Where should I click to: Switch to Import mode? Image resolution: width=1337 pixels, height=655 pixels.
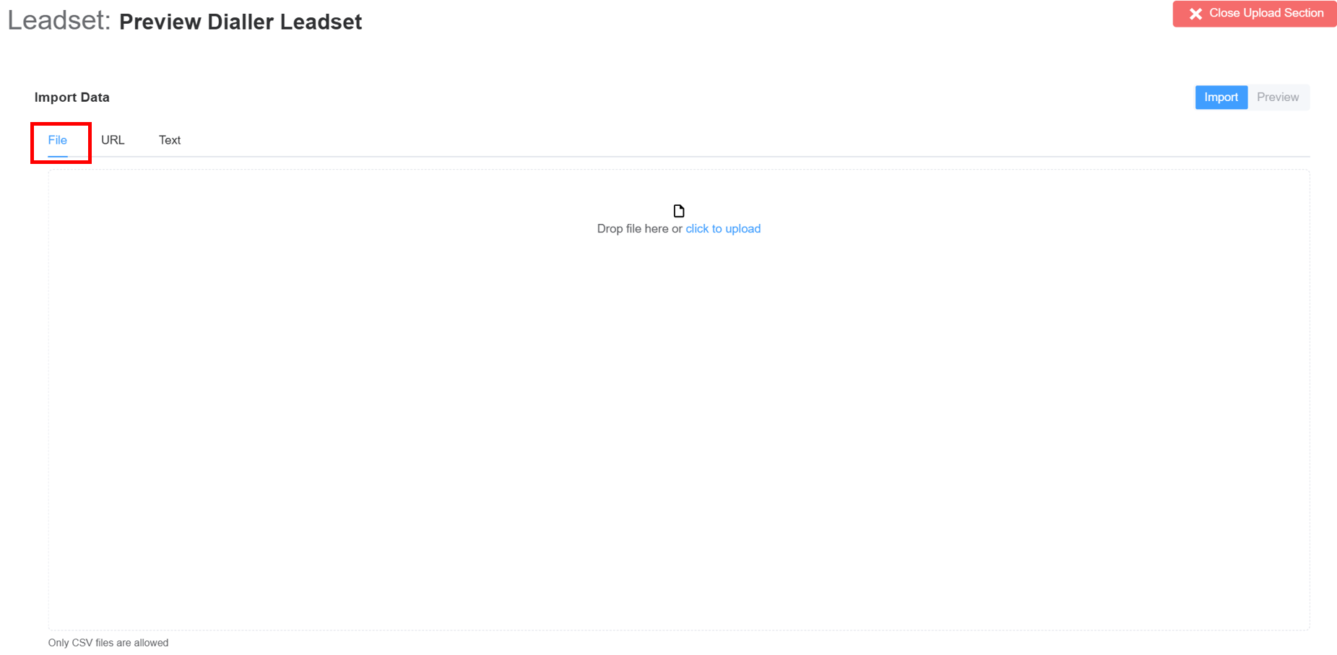1221,97
